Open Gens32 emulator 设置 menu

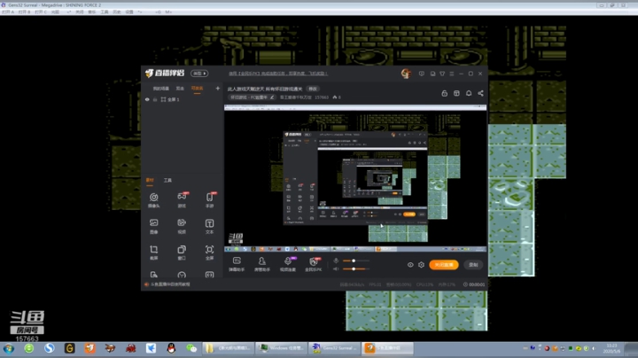coord(129,12)
